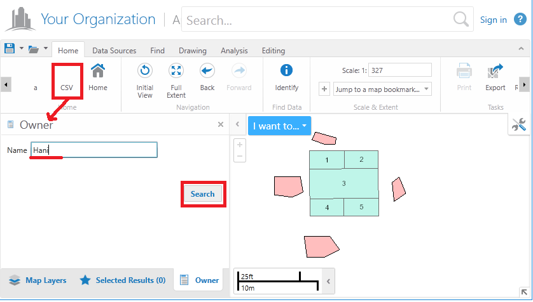
Task: Zoom in with the map plus button
Action: (240, 145)
